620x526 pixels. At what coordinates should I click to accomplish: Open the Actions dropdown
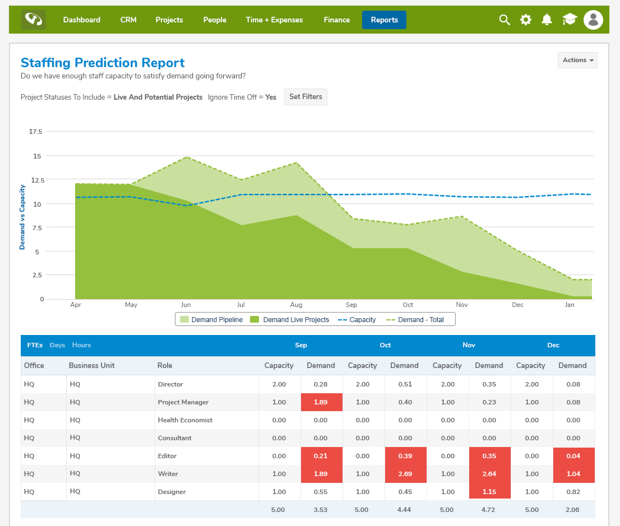(577, 60)
